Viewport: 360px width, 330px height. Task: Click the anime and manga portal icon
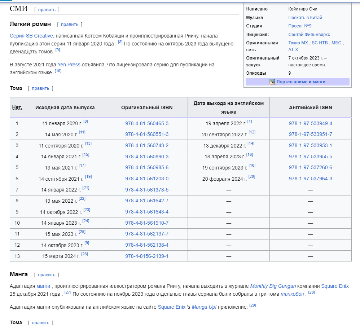point(272,82)
